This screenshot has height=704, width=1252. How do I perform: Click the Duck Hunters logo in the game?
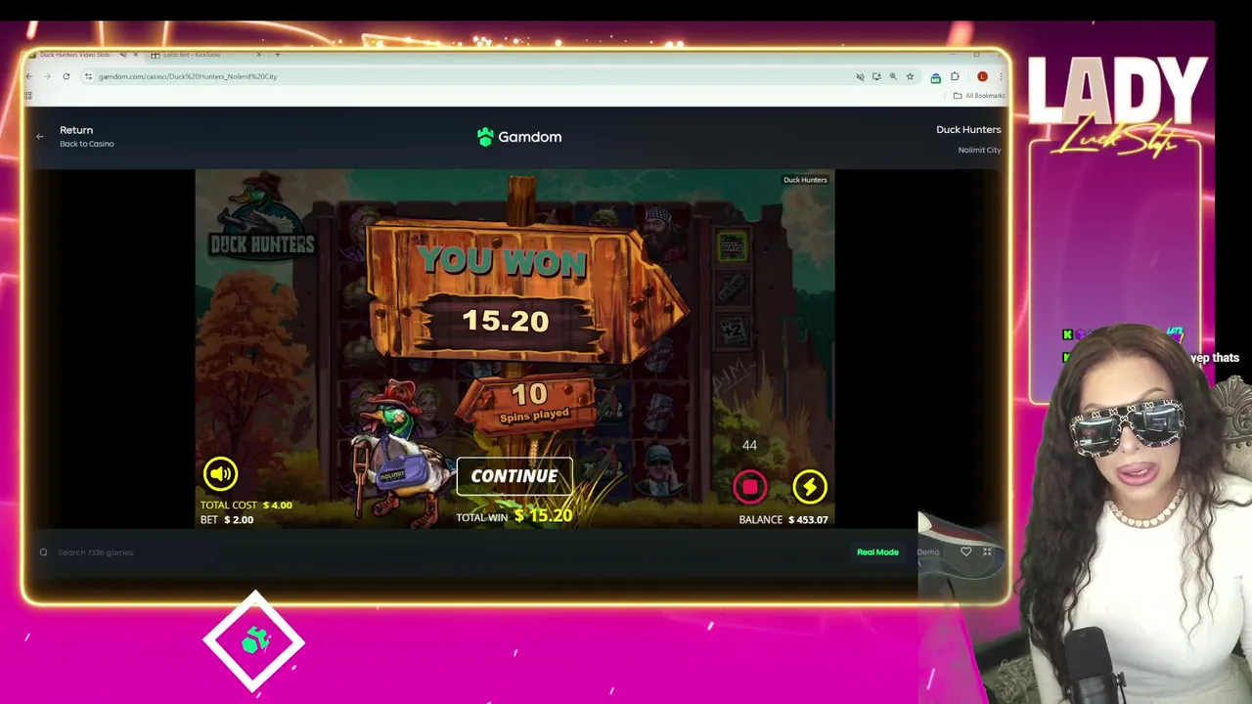coord(261,217)
